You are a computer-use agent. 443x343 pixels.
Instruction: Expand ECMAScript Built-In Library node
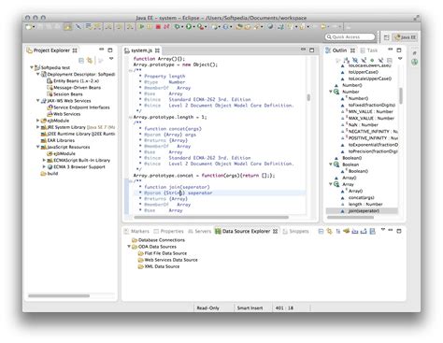(x=44, y=160)
